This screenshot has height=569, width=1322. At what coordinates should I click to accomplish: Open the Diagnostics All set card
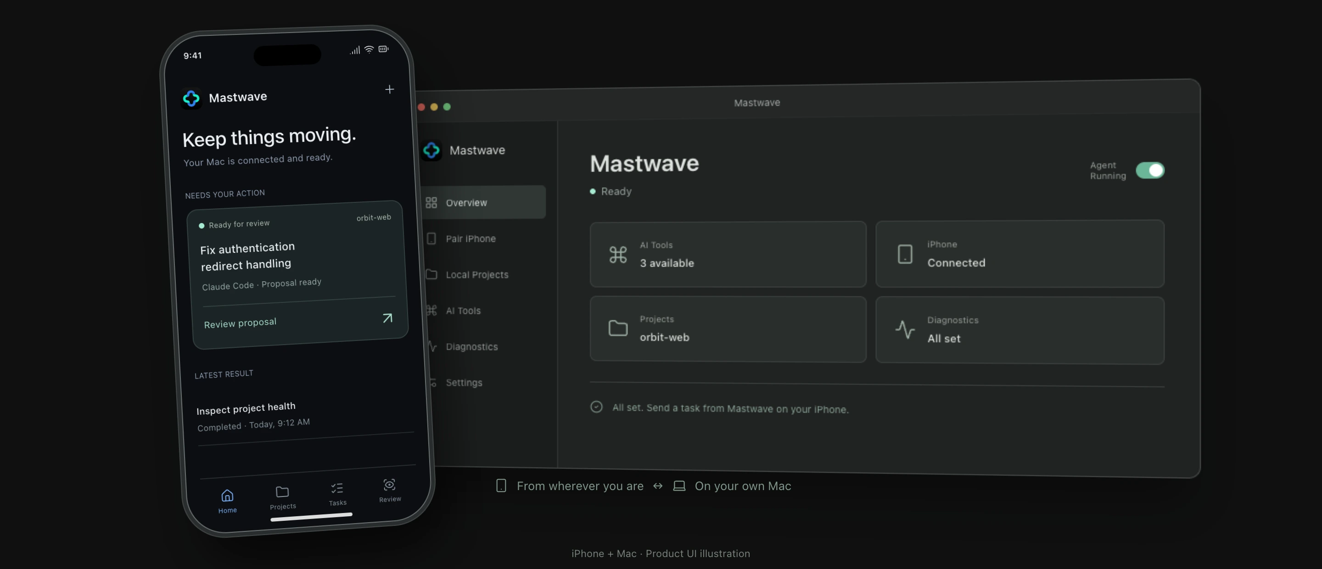[1020, 330]
